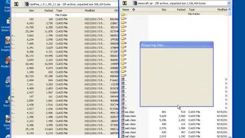
Task: Click the parent folder '..' icon in minecraft.jar
Action: point(123,14)
